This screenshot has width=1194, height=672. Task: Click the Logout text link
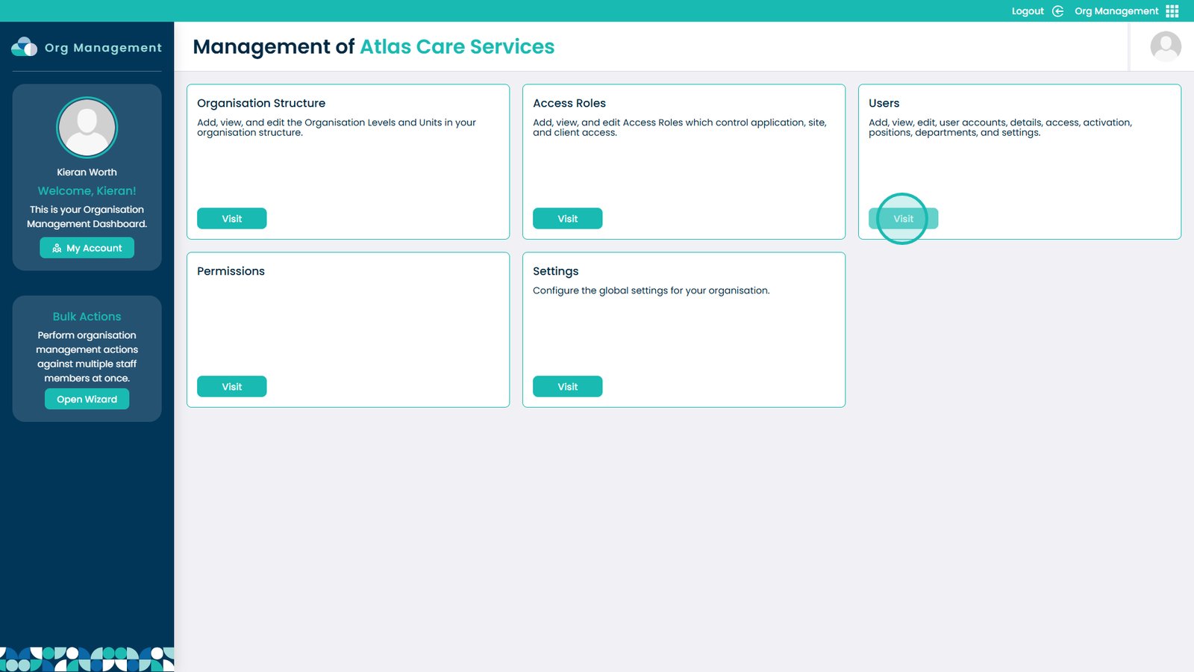tap(1027, 11)
